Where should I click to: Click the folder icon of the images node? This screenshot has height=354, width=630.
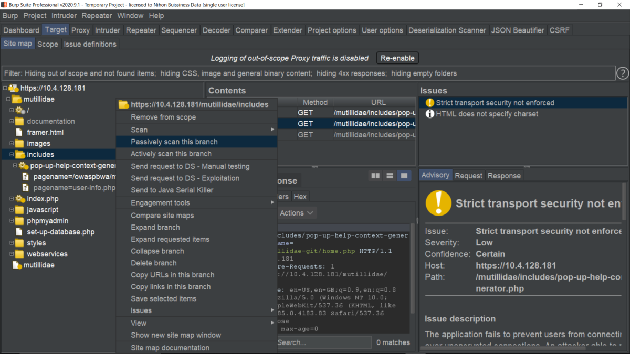click(20, 143)
